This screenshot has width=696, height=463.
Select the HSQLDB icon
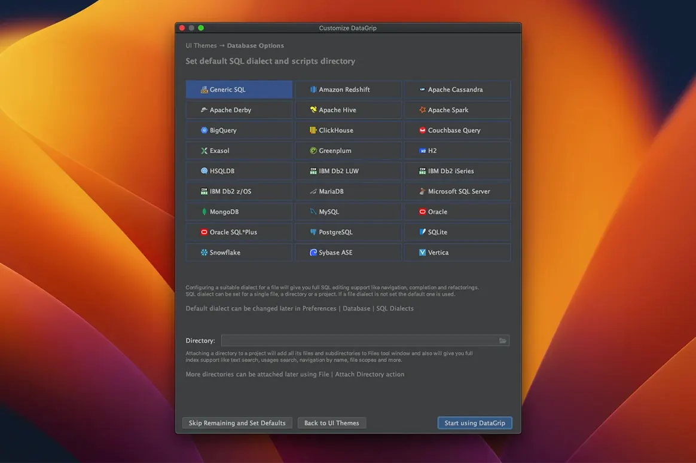pos(204,171)
